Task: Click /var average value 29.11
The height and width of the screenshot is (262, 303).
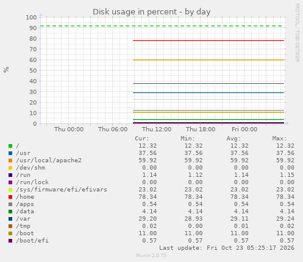Action: pos(239,219)
